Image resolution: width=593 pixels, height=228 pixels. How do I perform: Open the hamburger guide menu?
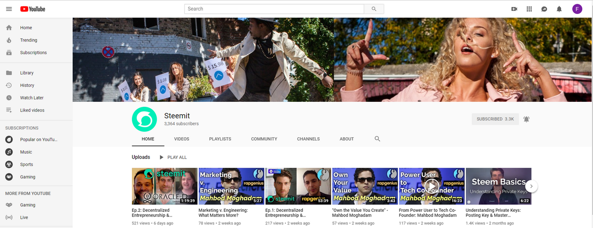point(9,9)
